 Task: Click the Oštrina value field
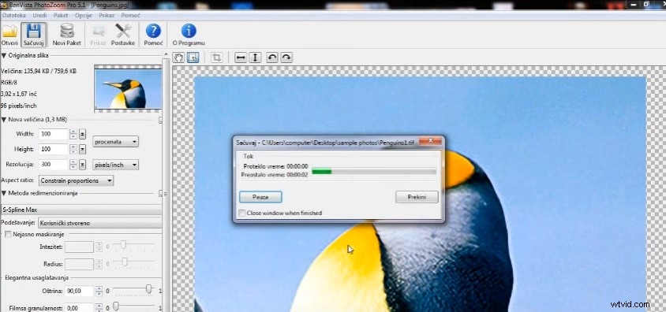click(80, 292)
